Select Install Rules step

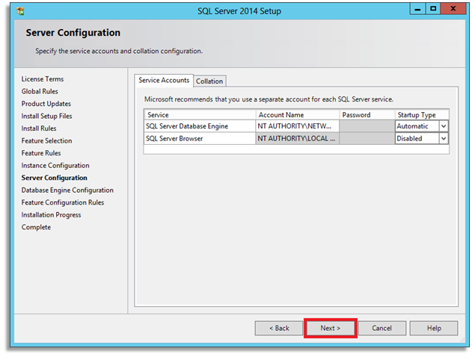pos(39,128)
